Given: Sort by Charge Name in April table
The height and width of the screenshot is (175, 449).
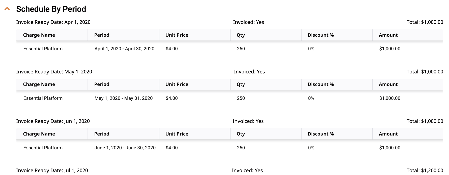Looking at the screenshot, I should tap(39, 35).
